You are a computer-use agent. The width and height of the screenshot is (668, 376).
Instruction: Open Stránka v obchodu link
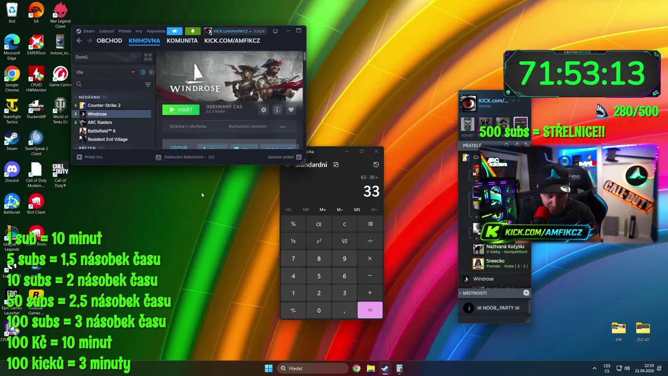(188, 126)
